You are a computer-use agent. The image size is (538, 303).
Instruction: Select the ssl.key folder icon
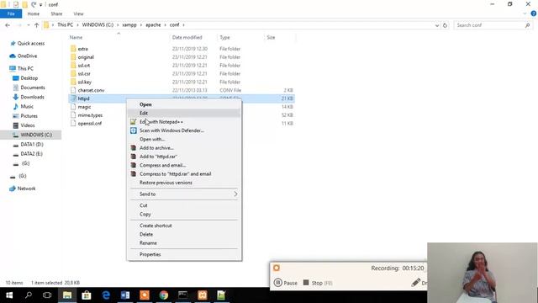point(73,82)
